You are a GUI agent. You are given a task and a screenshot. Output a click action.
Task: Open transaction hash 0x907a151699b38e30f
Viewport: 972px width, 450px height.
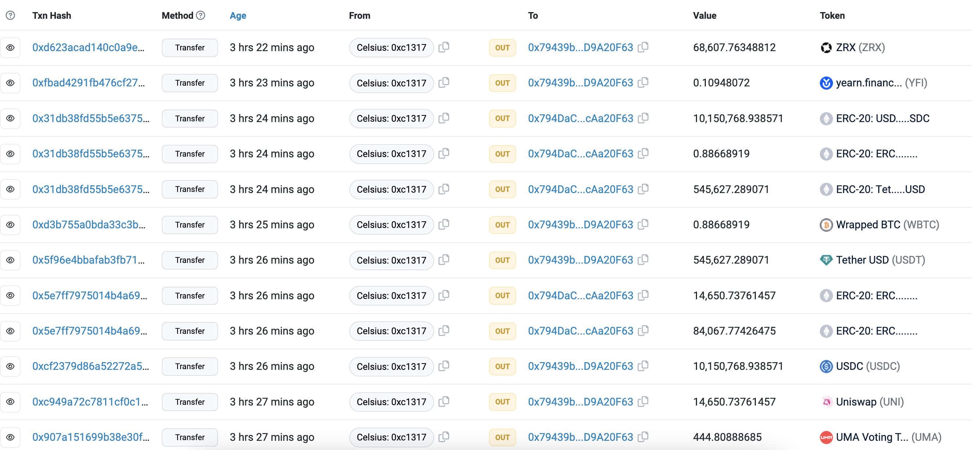tap(90, 437)
